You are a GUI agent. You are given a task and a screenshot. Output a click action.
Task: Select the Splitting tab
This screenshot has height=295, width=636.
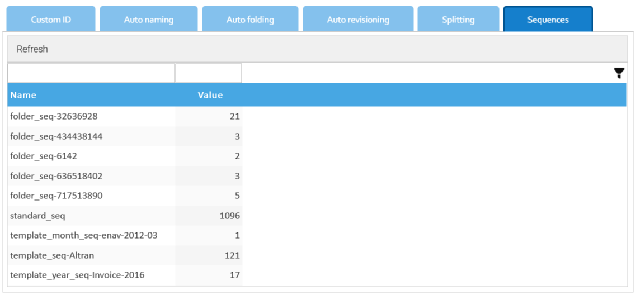458,19
